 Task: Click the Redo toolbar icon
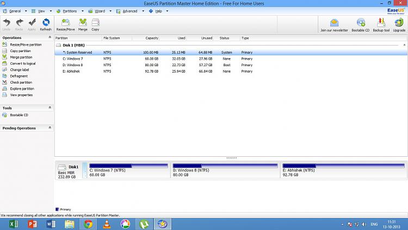tap(19, 24)
